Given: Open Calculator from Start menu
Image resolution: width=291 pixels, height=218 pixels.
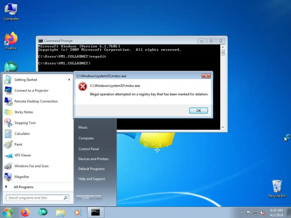Looking at the screenshot, I should [x=38, y=134].
